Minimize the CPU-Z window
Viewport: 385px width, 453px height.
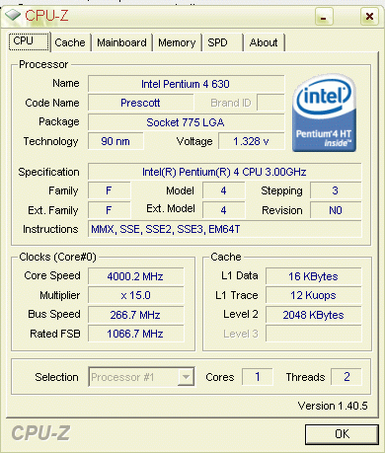tap(324, 17)
